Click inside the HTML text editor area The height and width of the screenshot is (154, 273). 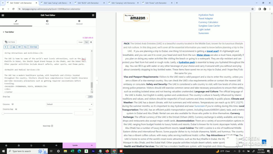47,71
